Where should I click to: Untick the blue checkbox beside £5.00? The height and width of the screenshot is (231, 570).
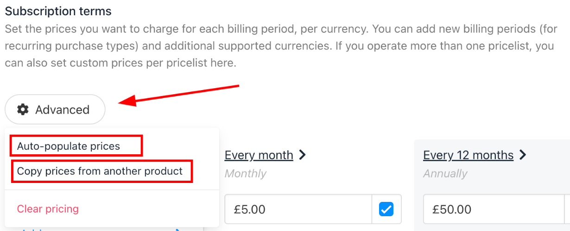(x=386, y=209)
